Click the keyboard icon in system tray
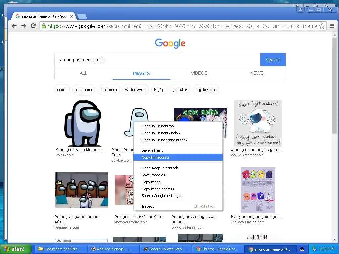 tap(302, 249)
